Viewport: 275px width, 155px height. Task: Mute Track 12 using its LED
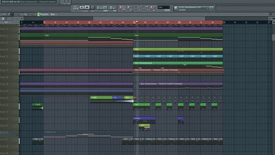(x=18, y=39)
